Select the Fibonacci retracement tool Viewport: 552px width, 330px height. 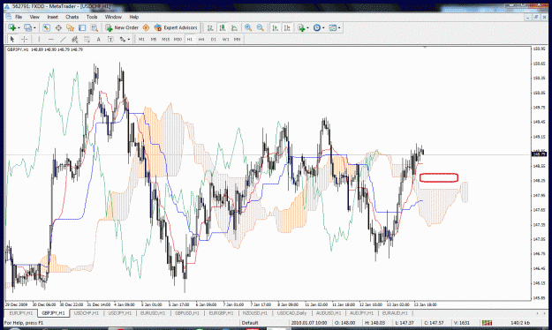pyautogui.click(x=87, y=39)
